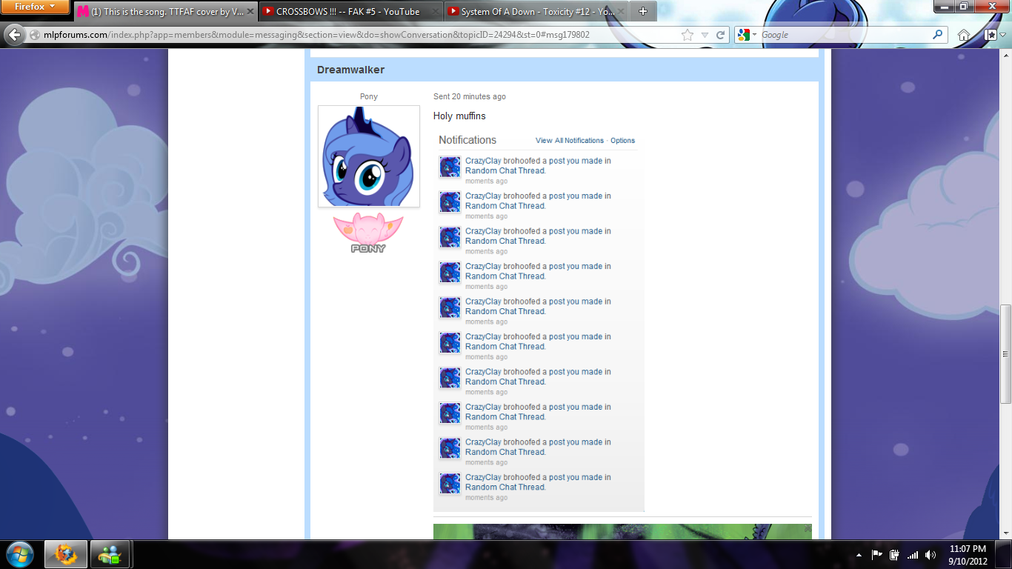1012x569 pixels.
Task: Click the green embedded image below notifications
Action: pyautogui.click(x=622, y=532)
